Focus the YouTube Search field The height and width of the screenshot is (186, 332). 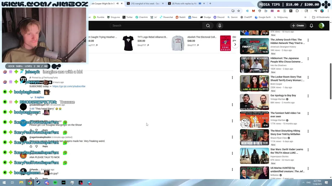point(156,26)
